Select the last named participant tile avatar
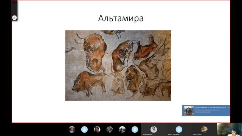Screen dimensions: 242x136 [204, 129]
